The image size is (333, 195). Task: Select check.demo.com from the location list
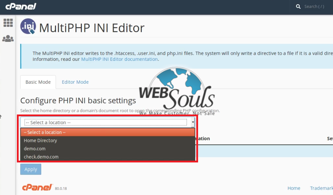pos(108,157)
